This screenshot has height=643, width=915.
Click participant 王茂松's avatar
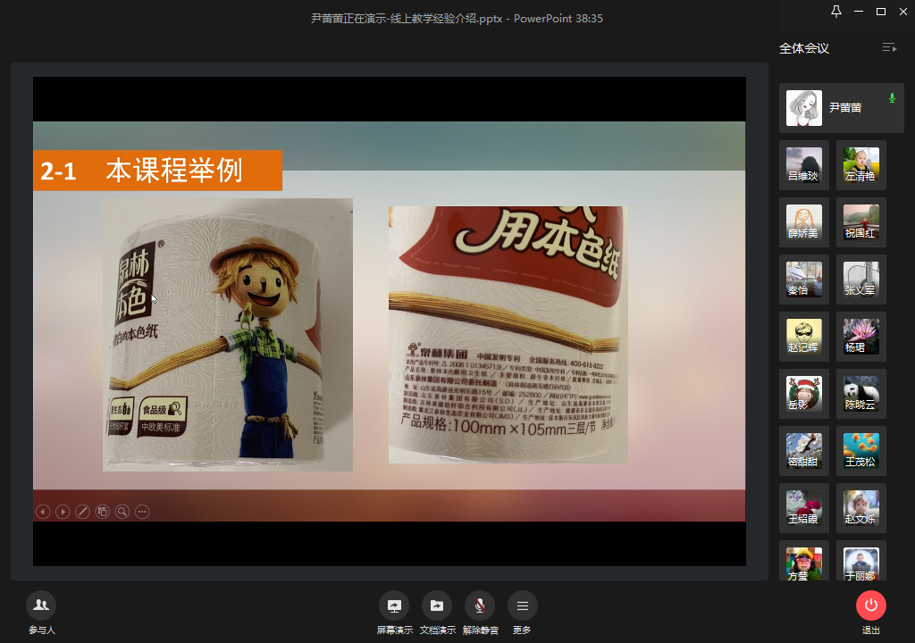(861, 451)
